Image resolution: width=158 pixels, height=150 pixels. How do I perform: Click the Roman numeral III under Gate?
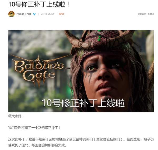39,83
